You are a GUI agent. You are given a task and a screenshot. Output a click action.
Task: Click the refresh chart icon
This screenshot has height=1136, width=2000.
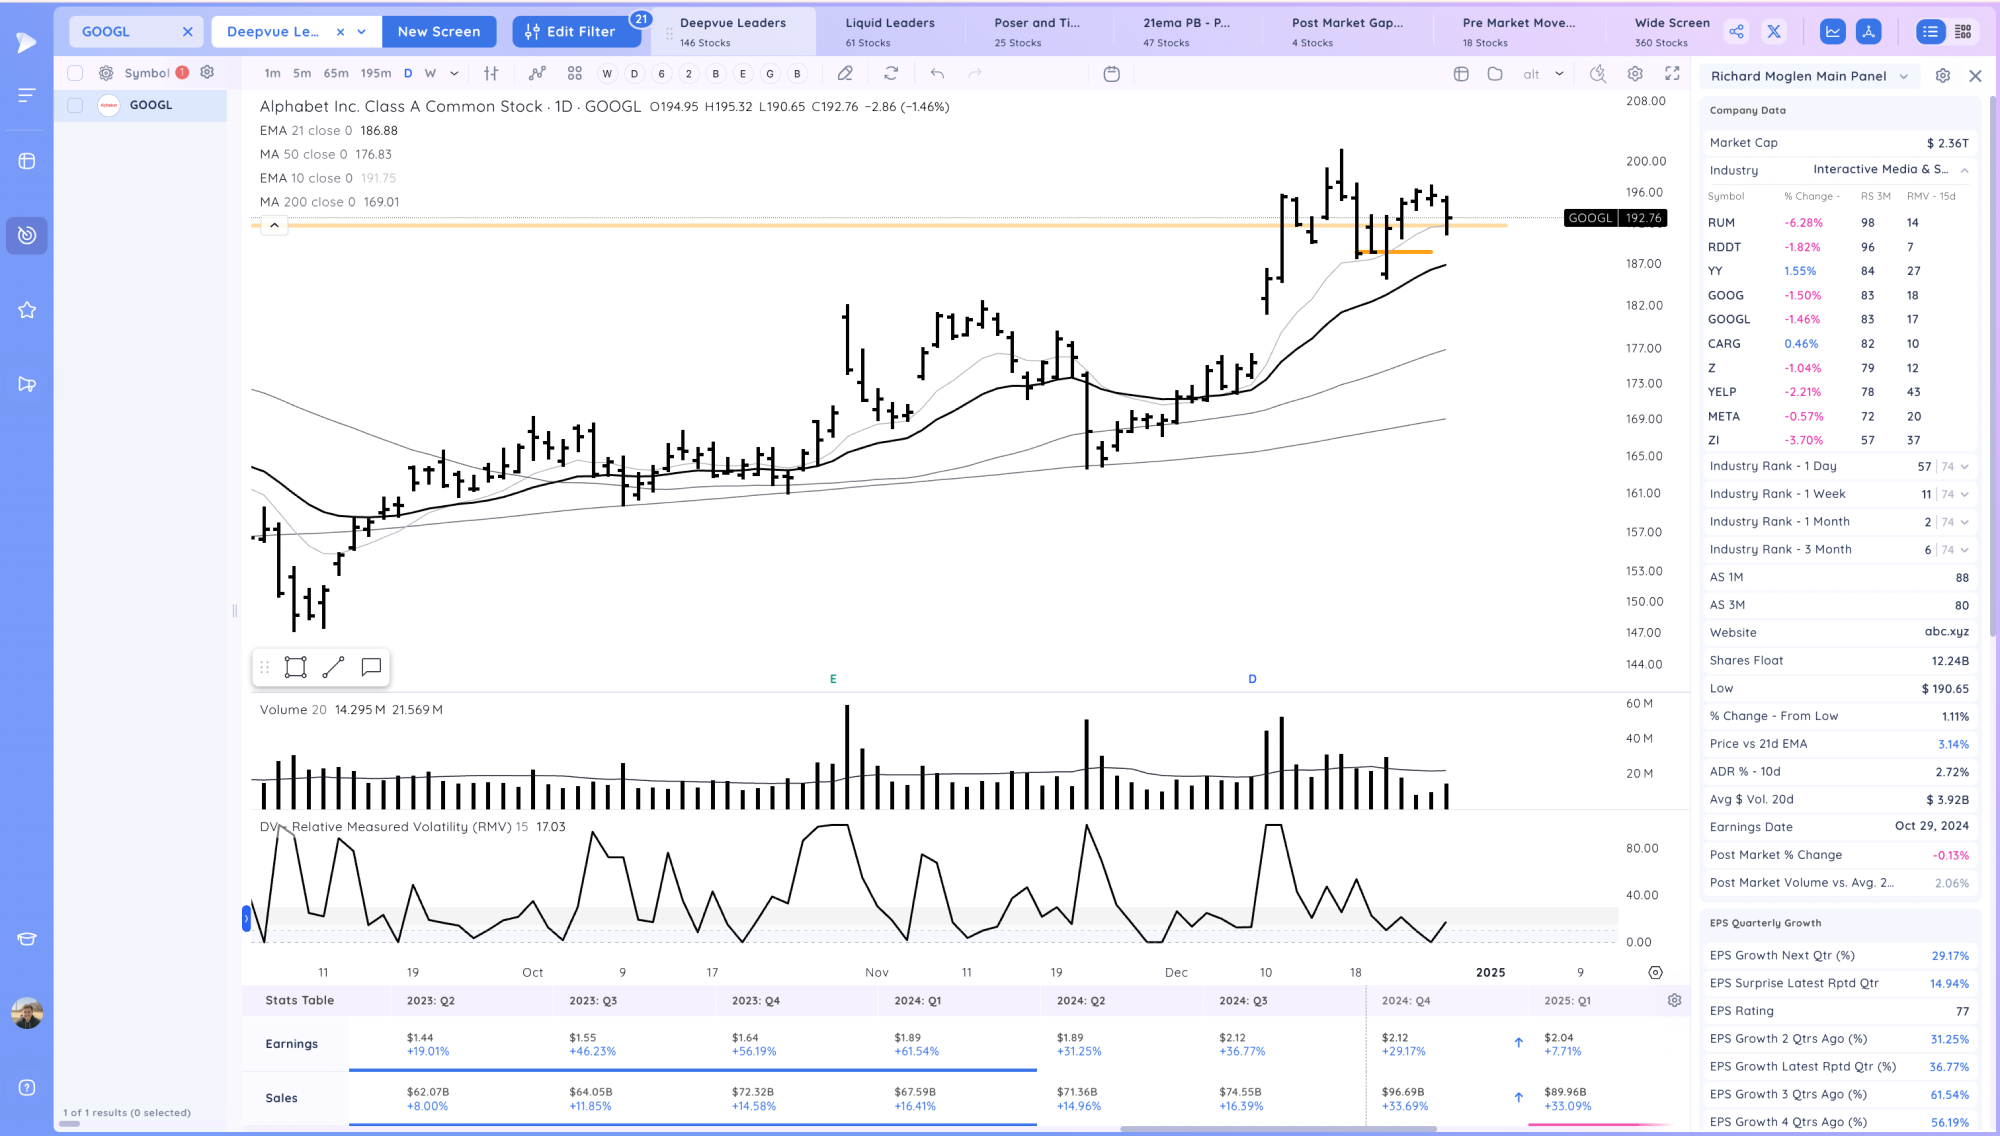click(x=891, y=73)
